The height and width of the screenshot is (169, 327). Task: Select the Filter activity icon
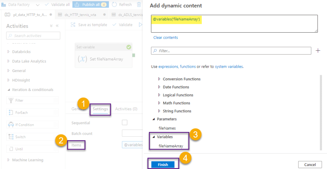click(10, 101)
